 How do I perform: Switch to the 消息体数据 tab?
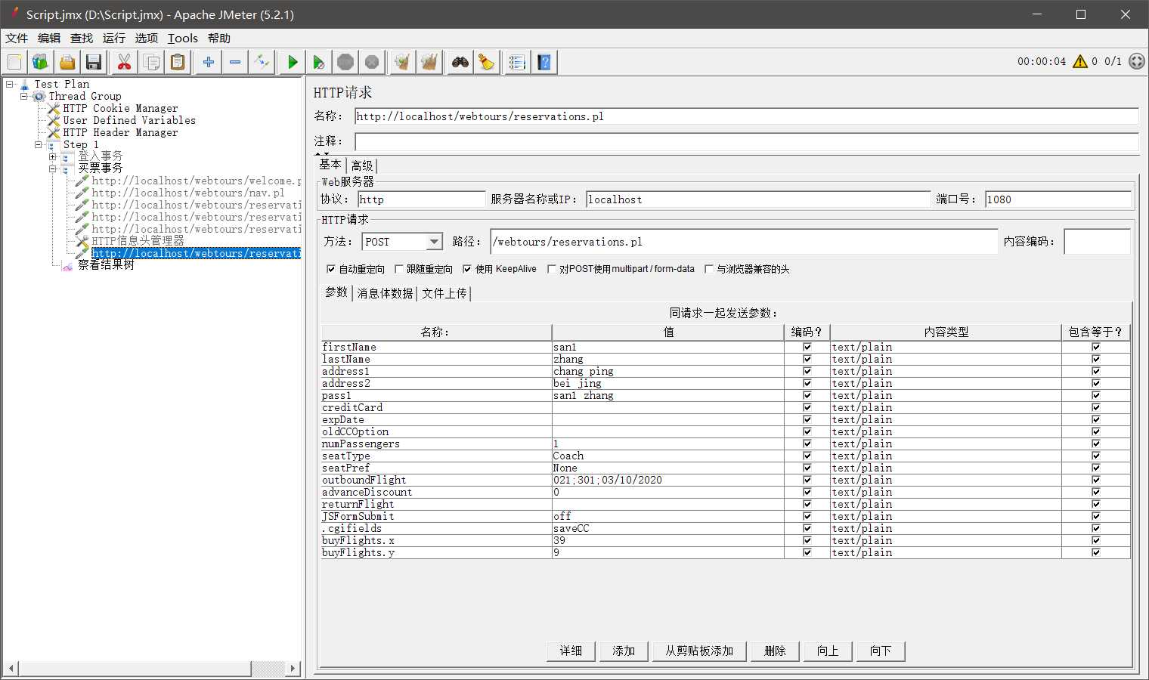385,293
